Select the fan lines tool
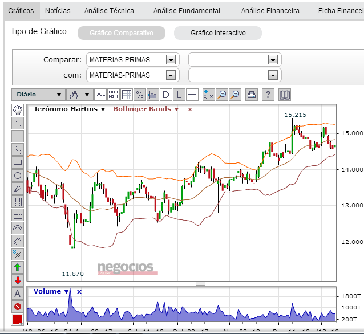Screen dimensions: 364x334 (x=18, y=189)
